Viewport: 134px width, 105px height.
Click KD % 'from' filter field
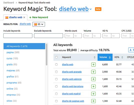[107, 36]
